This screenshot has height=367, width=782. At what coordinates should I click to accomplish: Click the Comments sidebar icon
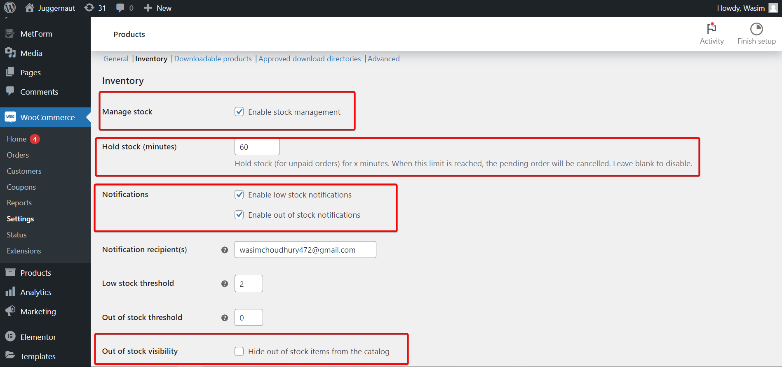(x=10, y=91)
